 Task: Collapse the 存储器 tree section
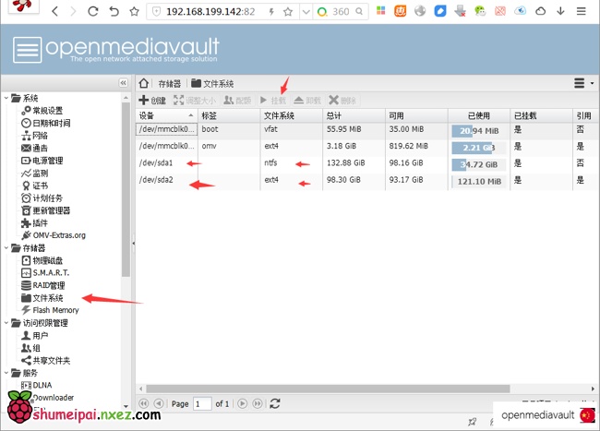pos(6,248)
